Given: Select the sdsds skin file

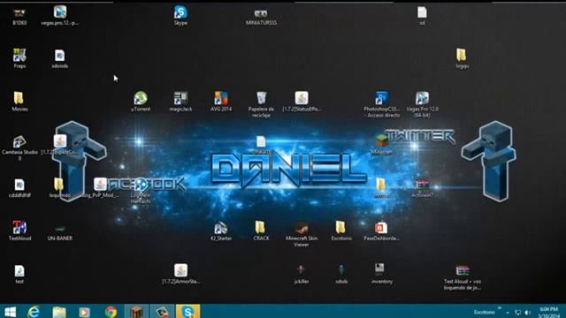Looking at the screenshot, I should [341, 269].
